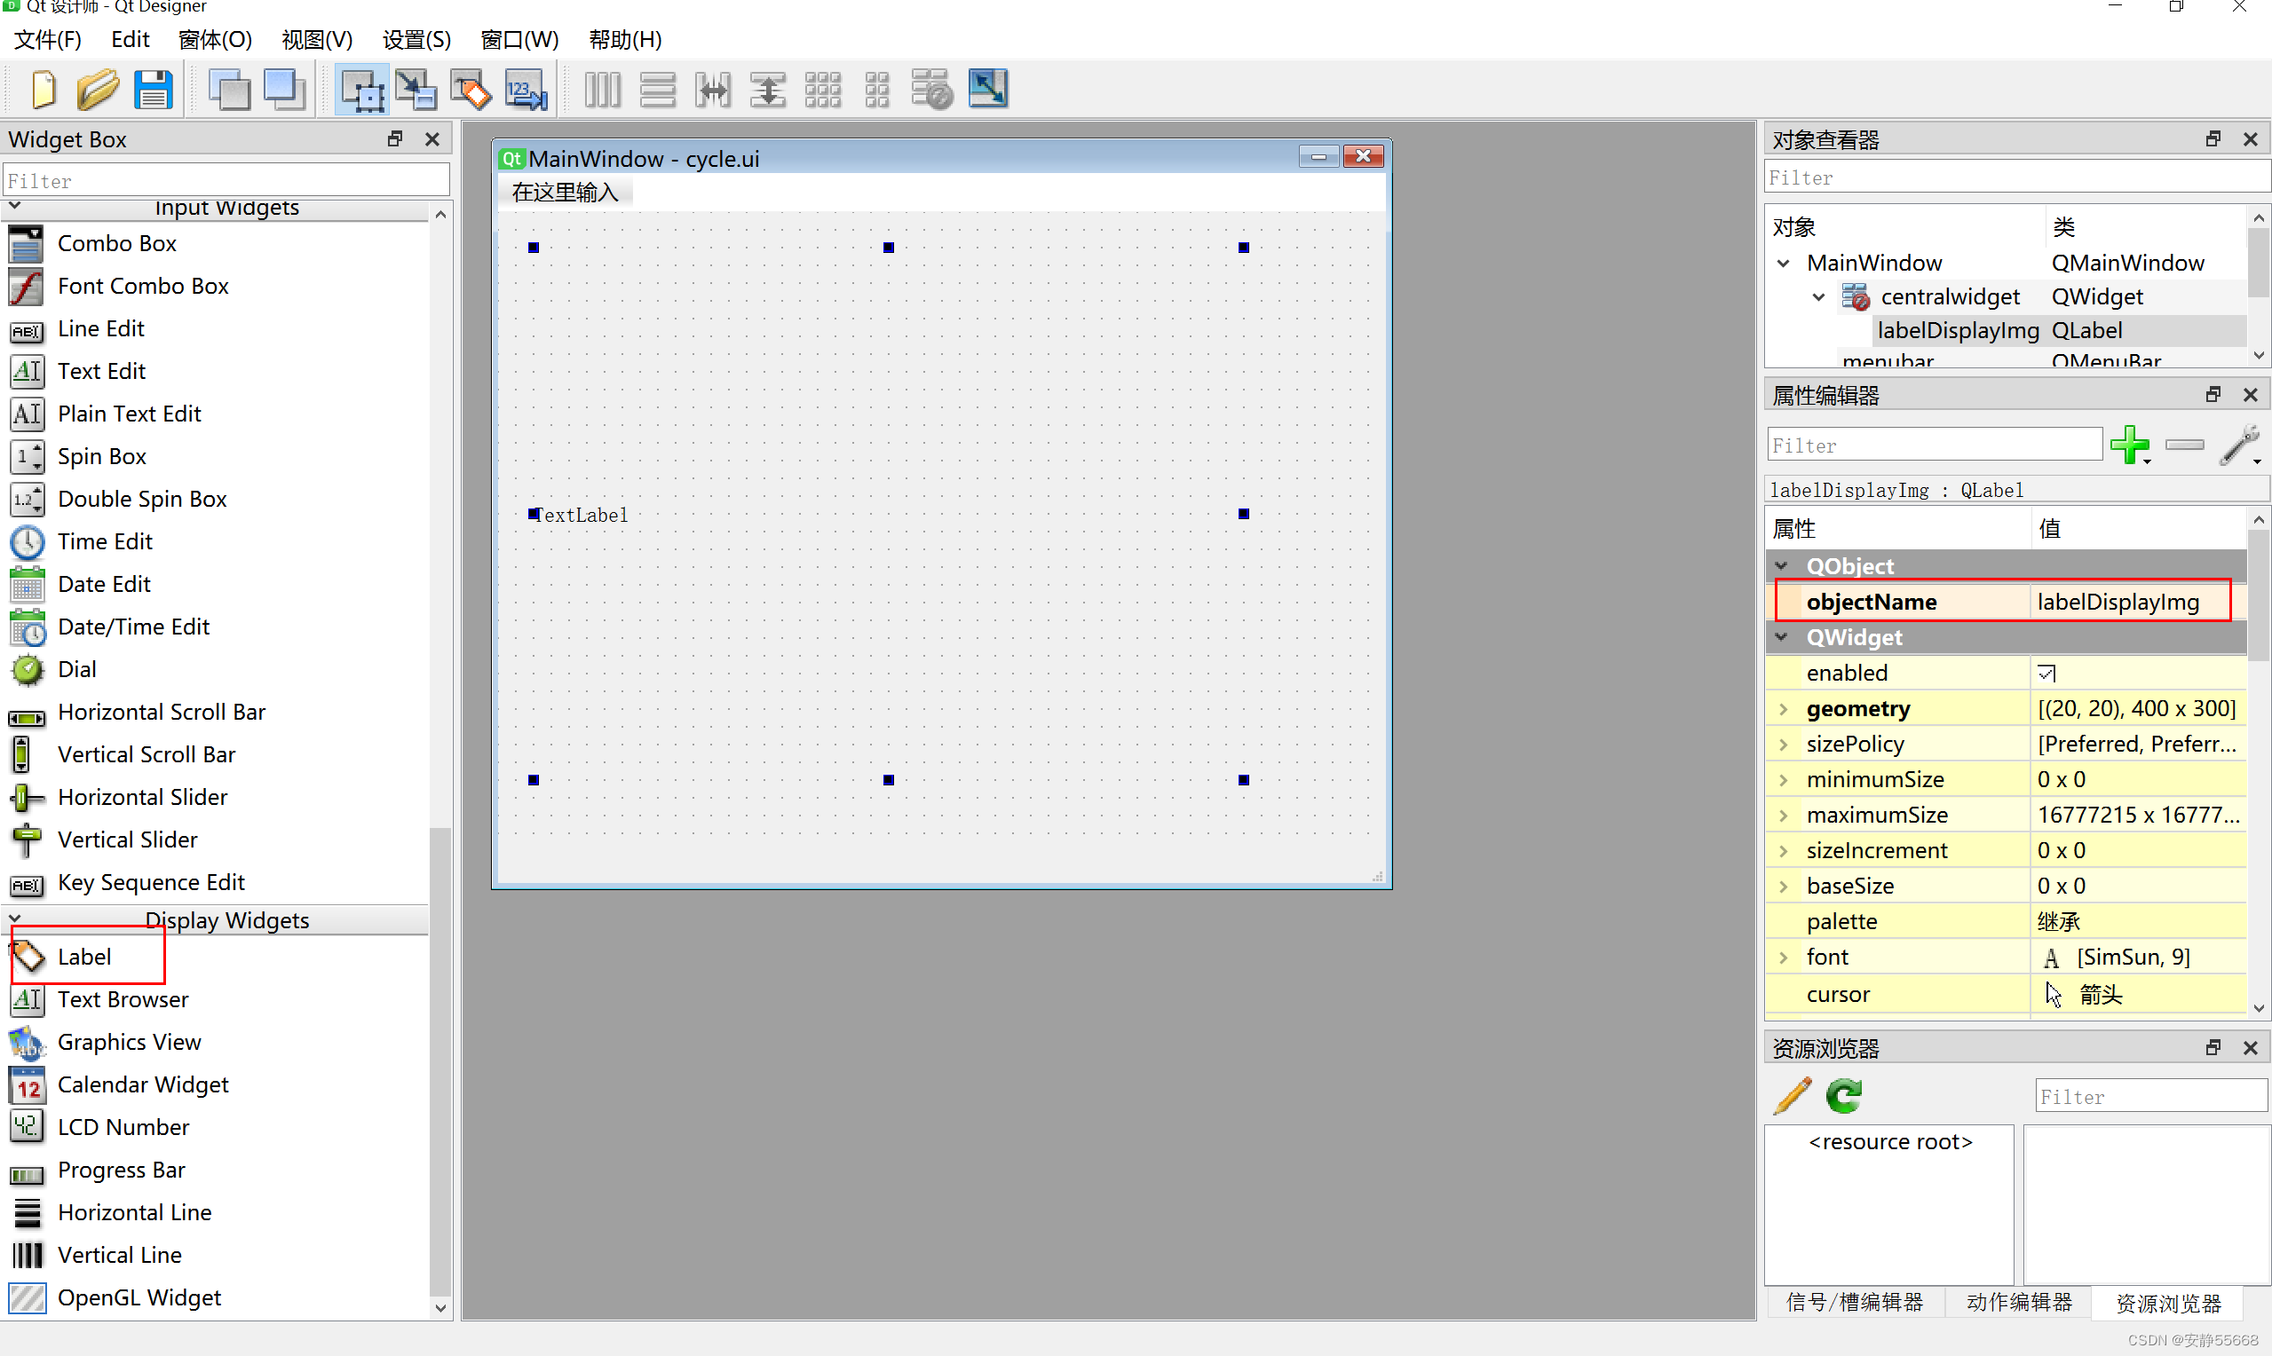The width and height of the screenshot is (2272, 1356).
Task: Click the Save form toolbar icon
Action: tap(153, 90)
